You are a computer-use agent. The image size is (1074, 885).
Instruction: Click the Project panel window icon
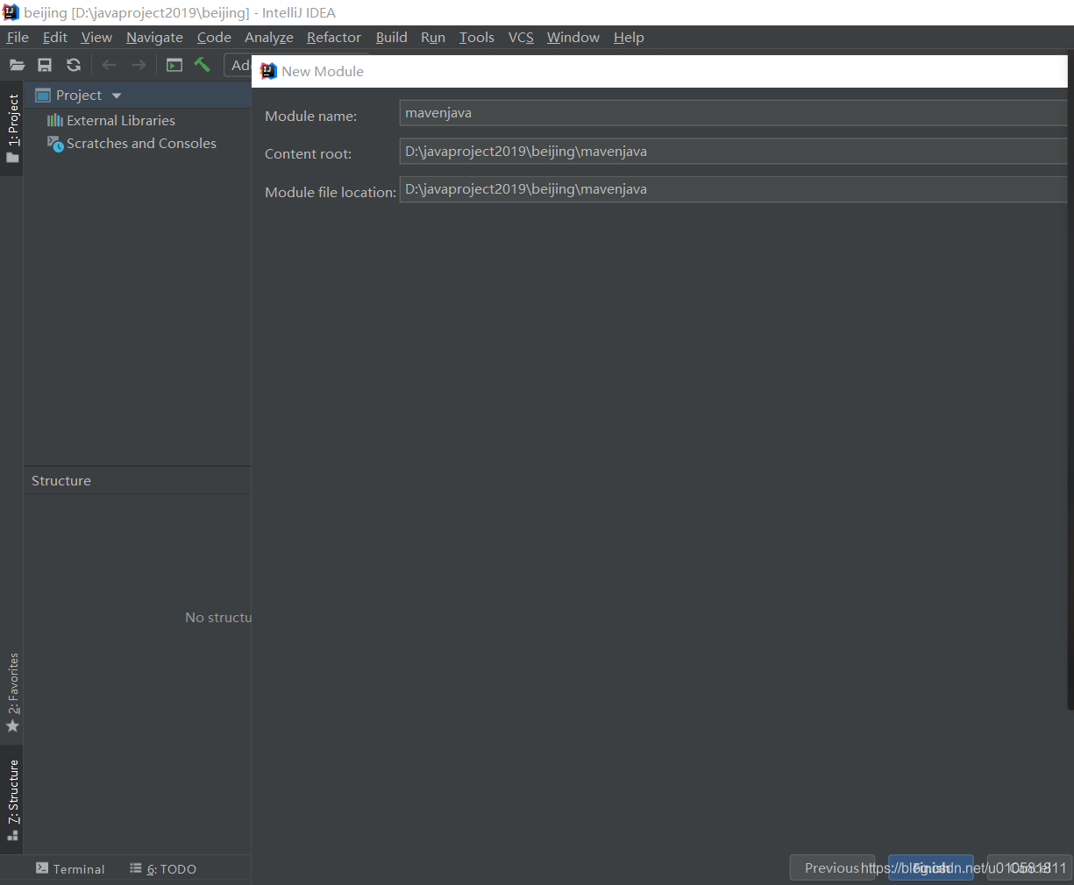pos(43,96)
